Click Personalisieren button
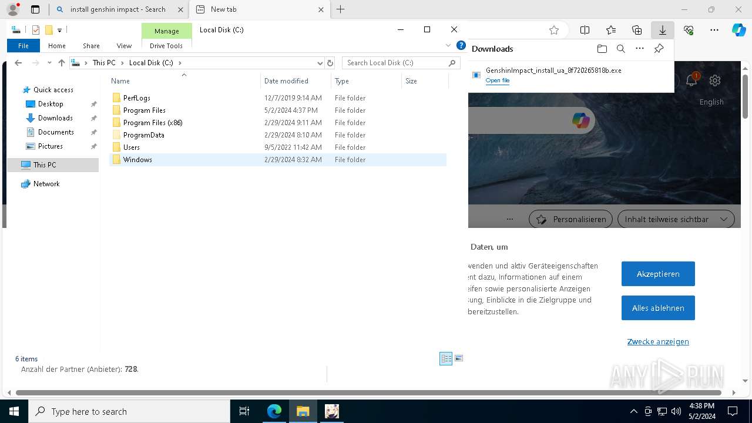The image size is (752, 423). pyautogui.click(x=571, y=219)
